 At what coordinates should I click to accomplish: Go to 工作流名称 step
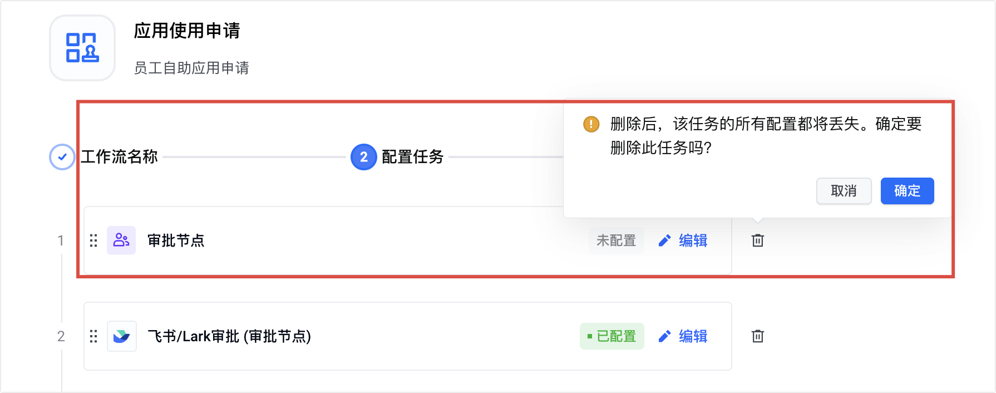[119, 157]
